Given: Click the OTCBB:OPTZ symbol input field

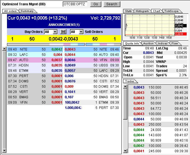Looking at the screenshot, I should pos(75,4).
